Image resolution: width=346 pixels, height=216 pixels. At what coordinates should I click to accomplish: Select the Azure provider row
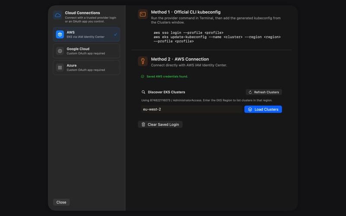click(x=86, y=67)
